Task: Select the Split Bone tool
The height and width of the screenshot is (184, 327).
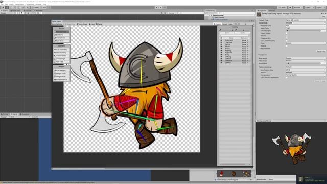Action: [x=61, y=41]
